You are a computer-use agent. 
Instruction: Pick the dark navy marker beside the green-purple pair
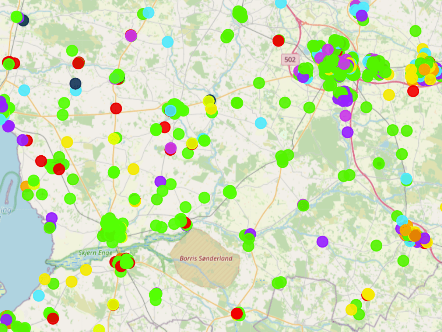coord(24,20)
